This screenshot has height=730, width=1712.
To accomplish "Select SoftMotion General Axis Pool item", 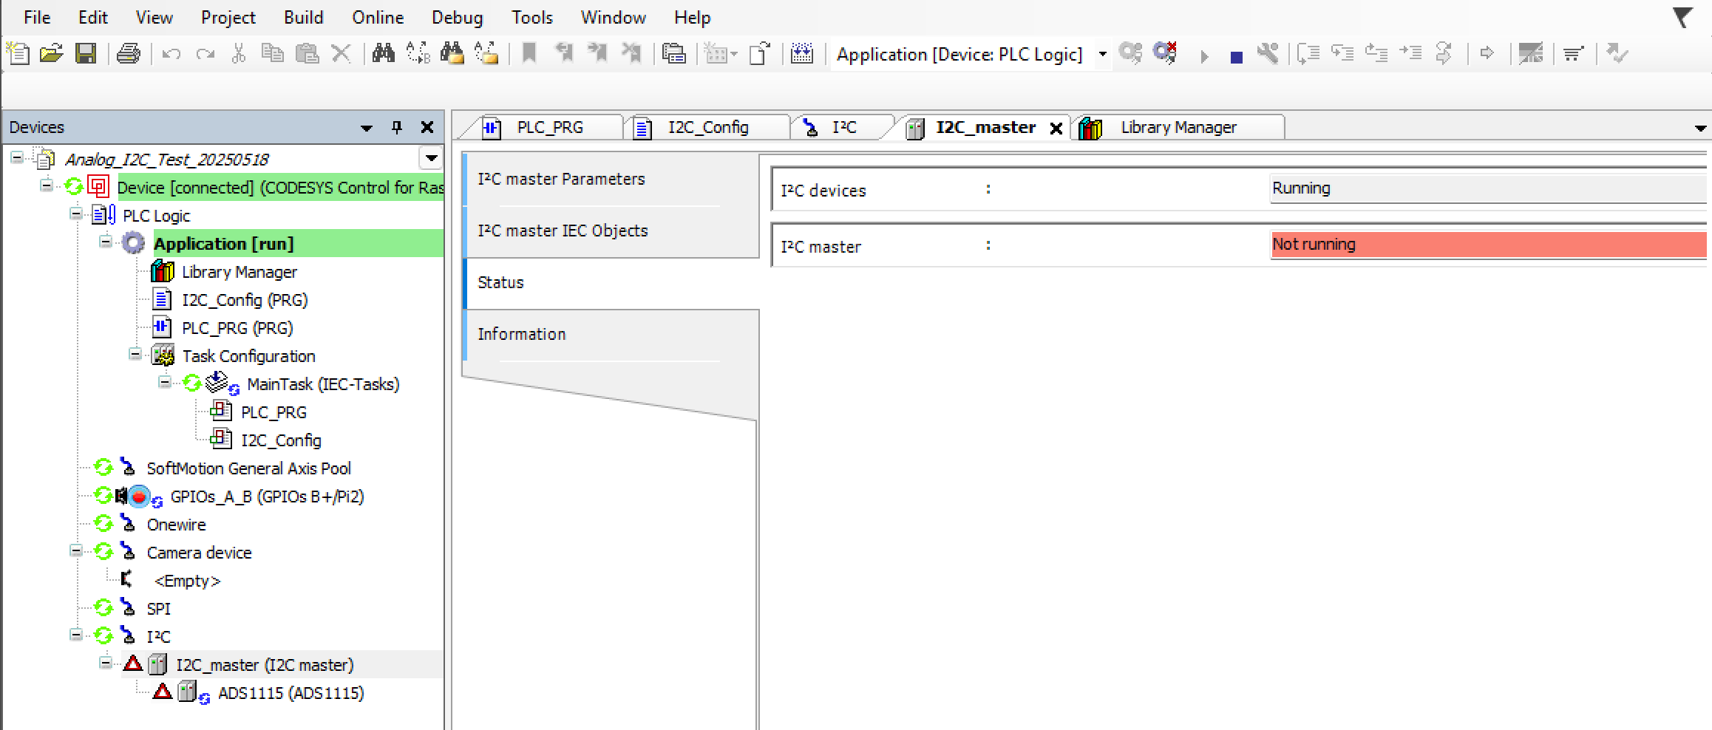I will coord(248,468).
